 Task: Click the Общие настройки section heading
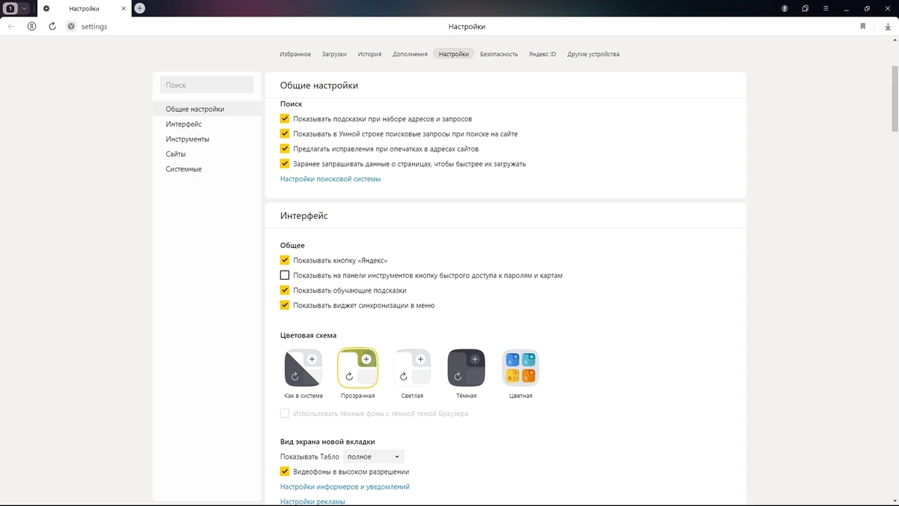pyautogui.click(x=319, y=85)
